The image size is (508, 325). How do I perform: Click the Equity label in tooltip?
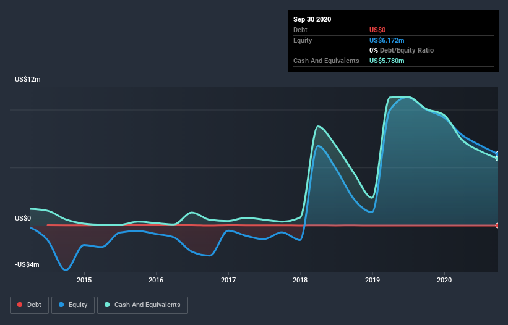[303, 40]
